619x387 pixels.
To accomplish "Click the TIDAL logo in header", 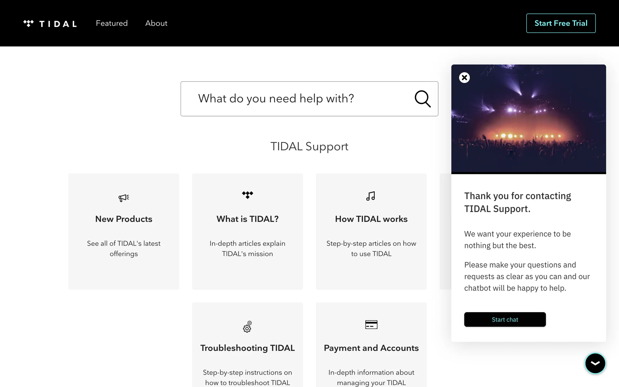I will click(x=50, y=24).
